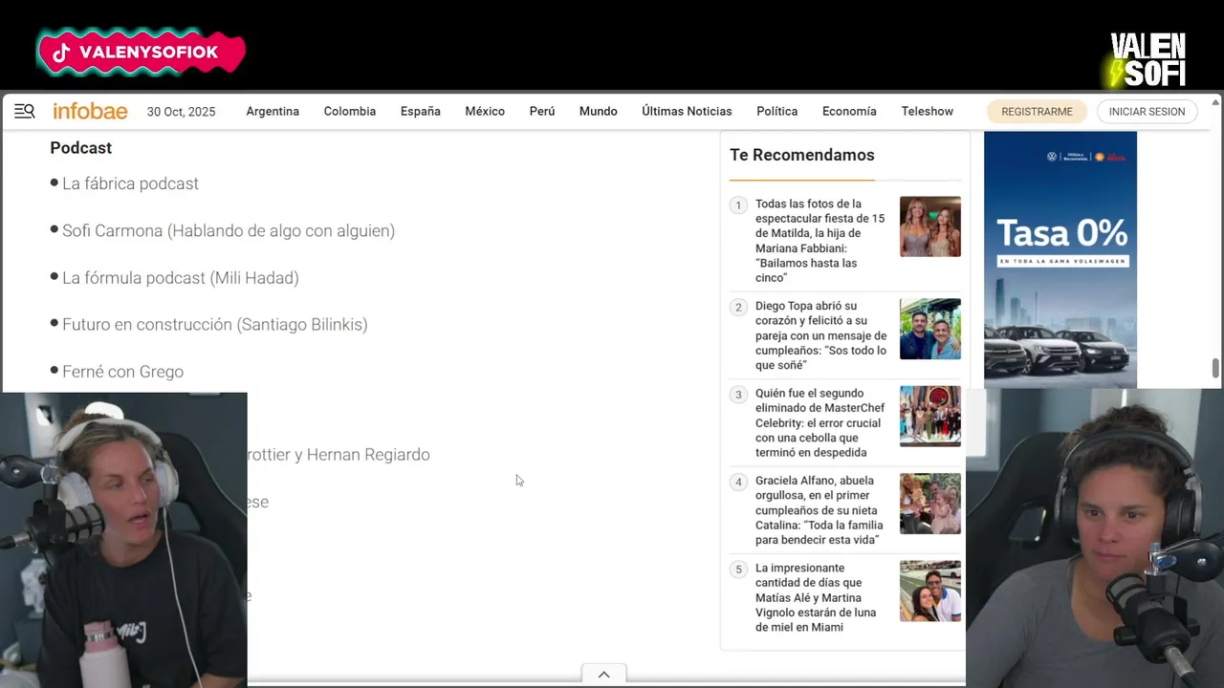Screen dimensions: 1224x688
Task: Open the Perú section
Action: (542, 112)
